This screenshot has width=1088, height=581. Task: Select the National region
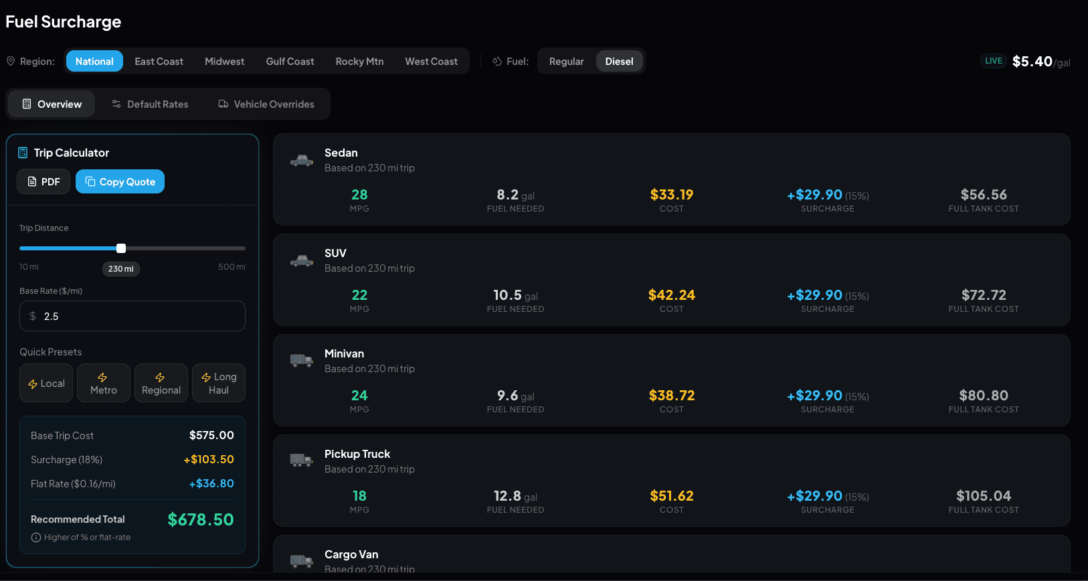tap(94, 61)
